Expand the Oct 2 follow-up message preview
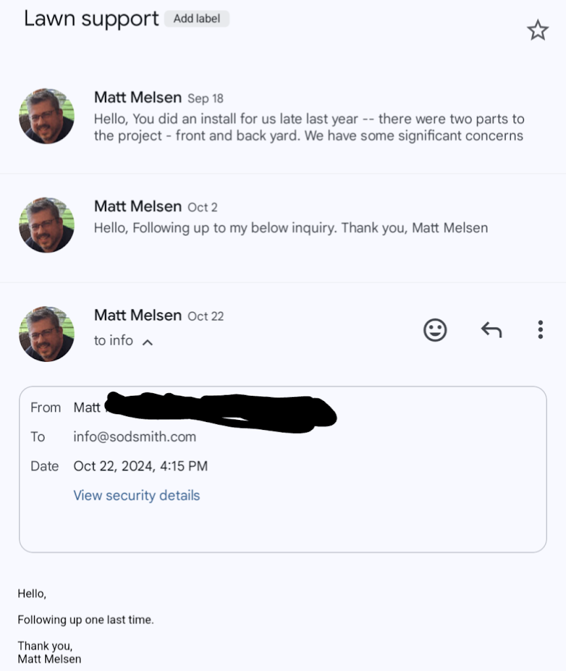 coord(291,228)
